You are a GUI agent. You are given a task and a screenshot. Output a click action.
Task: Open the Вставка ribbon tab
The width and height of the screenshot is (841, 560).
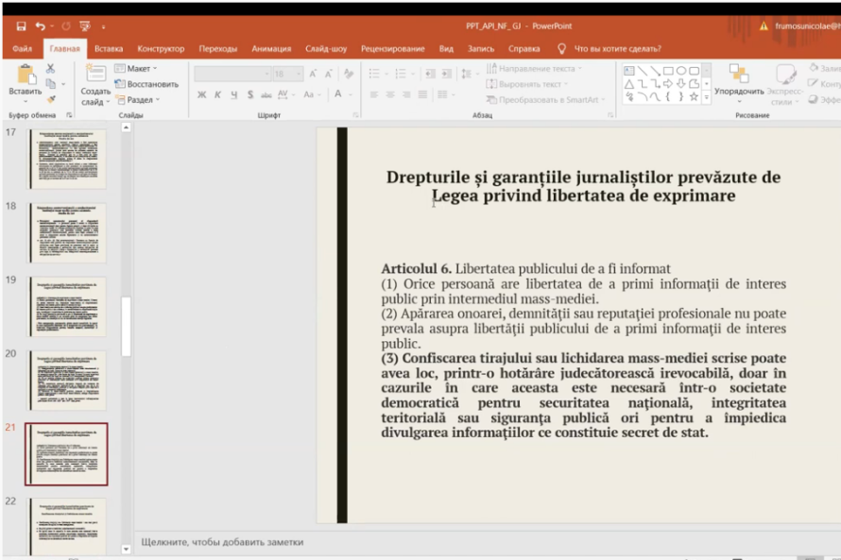(109, 48)
